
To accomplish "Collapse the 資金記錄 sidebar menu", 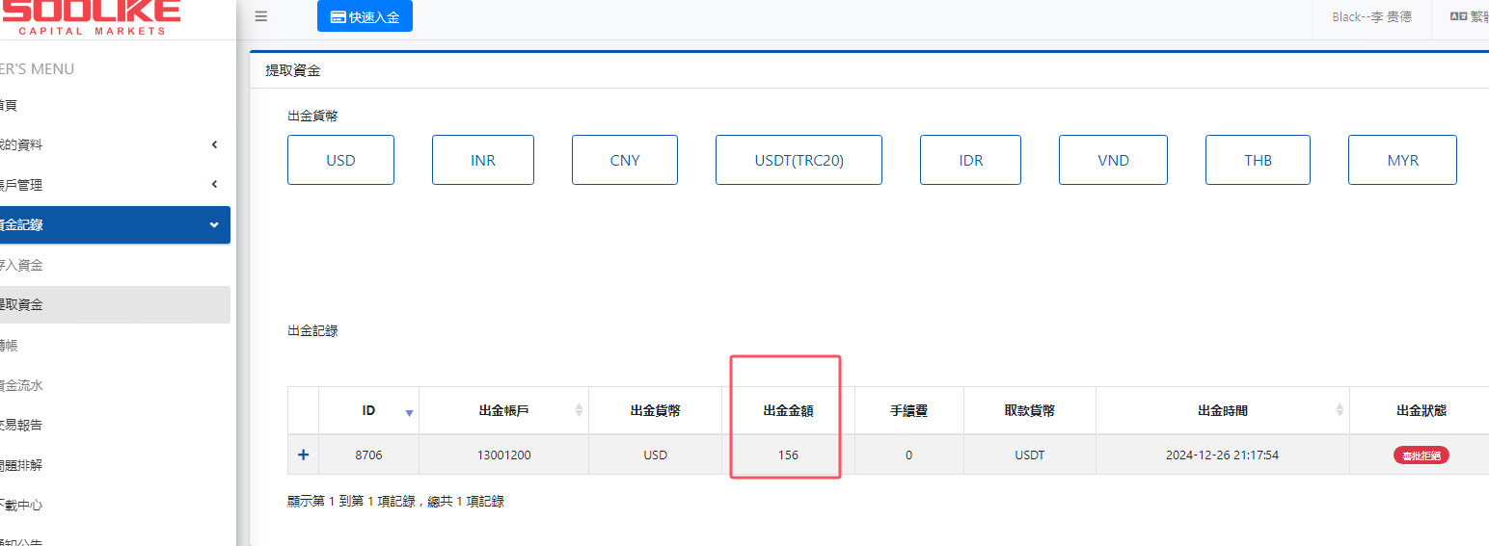I will pyautogui.click(x=214, y=224).
